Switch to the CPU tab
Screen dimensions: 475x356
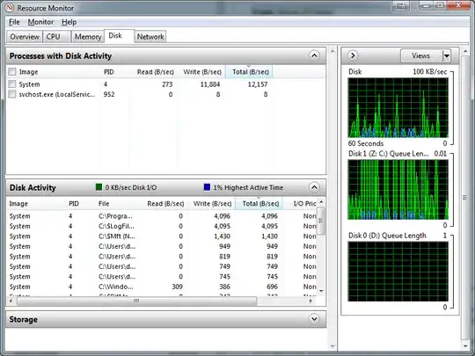56,37
